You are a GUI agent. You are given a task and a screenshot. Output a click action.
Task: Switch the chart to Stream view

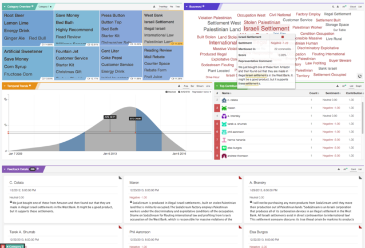point(199,86)
